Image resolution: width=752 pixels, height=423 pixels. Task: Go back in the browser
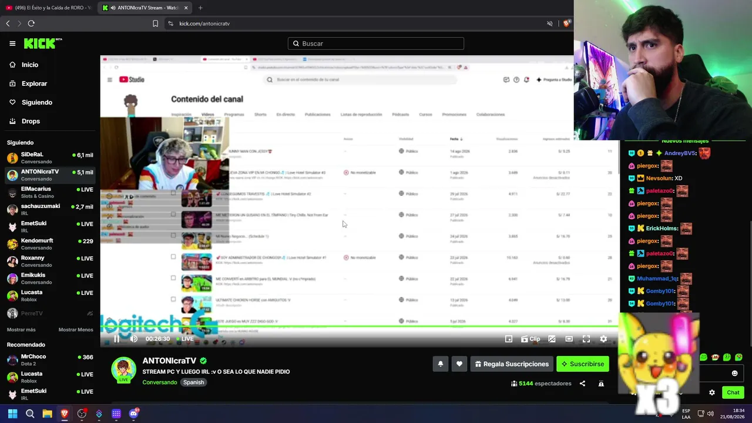[8, 23]
